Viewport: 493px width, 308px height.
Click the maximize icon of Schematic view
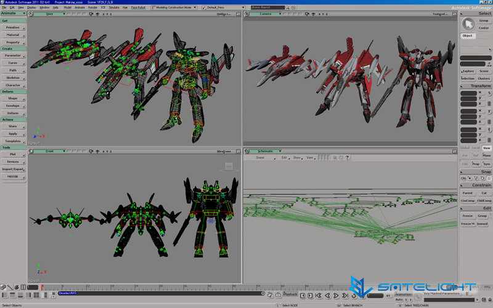pos(454,152)
